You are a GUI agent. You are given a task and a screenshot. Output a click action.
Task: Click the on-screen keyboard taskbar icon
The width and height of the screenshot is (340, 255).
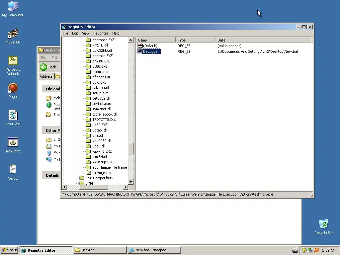click(295, 250)
